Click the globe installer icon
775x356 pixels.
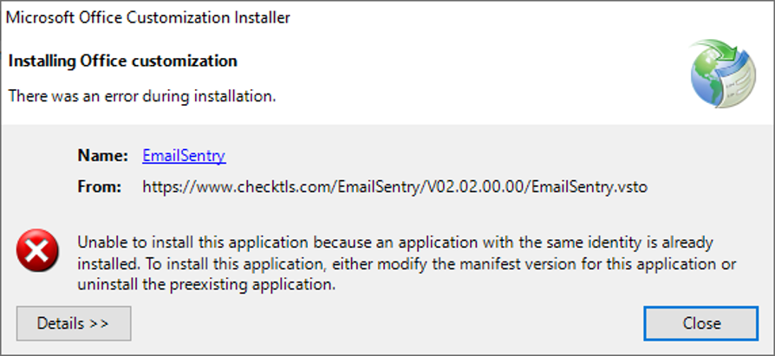click(x=723, y=73)
